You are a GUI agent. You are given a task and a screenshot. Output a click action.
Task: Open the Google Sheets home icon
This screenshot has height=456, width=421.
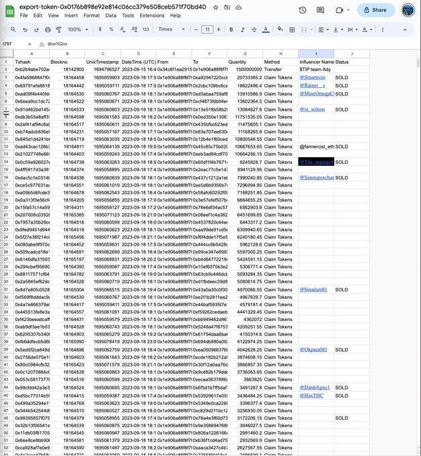10,11
